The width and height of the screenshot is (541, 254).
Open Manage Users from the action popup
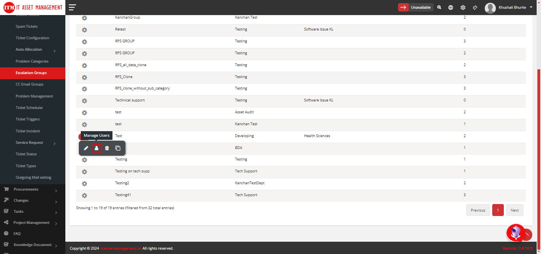(x=97, y=148)
